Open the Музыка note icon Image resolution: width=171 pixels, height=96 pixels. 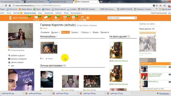pyautogui.click(x=82, y=17)
